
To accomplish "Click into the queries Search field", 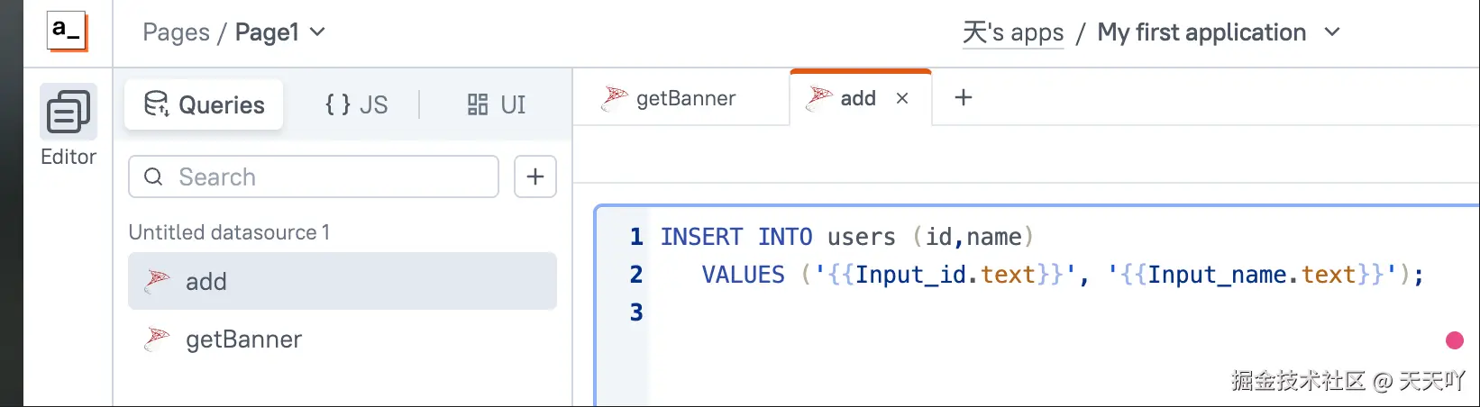I will [324, 176].
